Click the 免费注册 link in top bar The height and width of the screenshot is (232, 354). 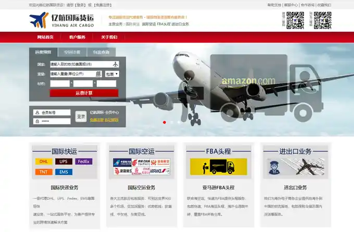pyautogui.click(x=103, y=5)
